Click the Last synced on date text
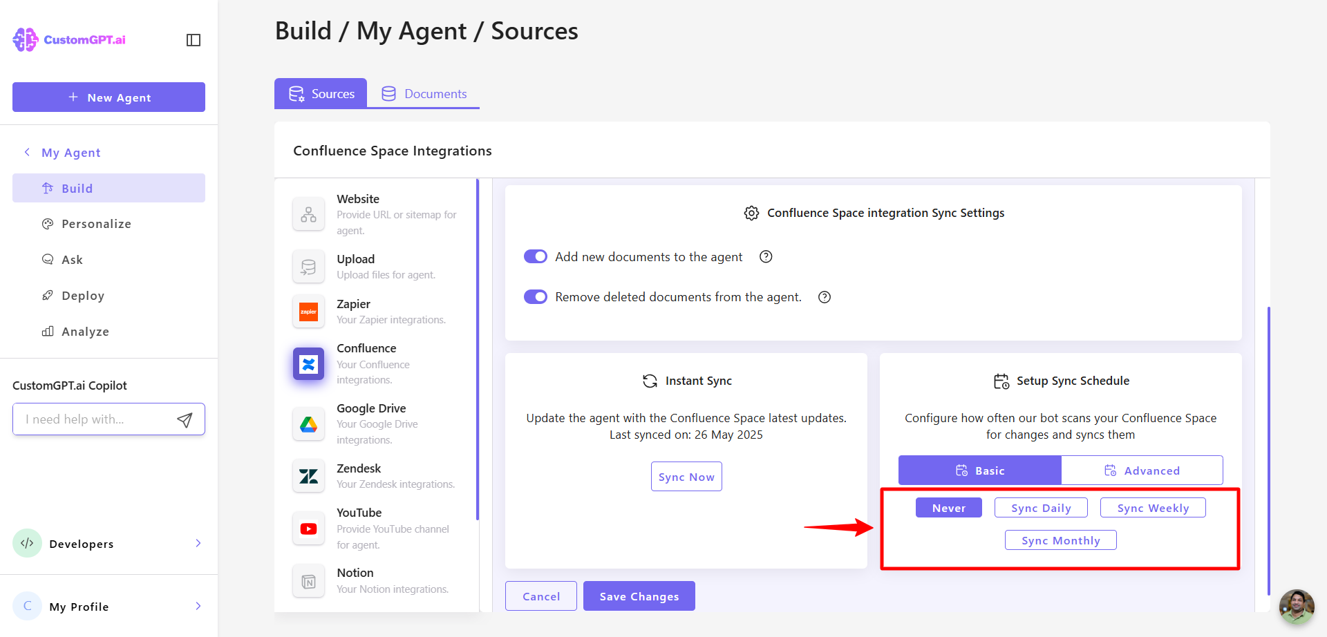Screen dimensions: 1327x637 (x=686, y=435)
